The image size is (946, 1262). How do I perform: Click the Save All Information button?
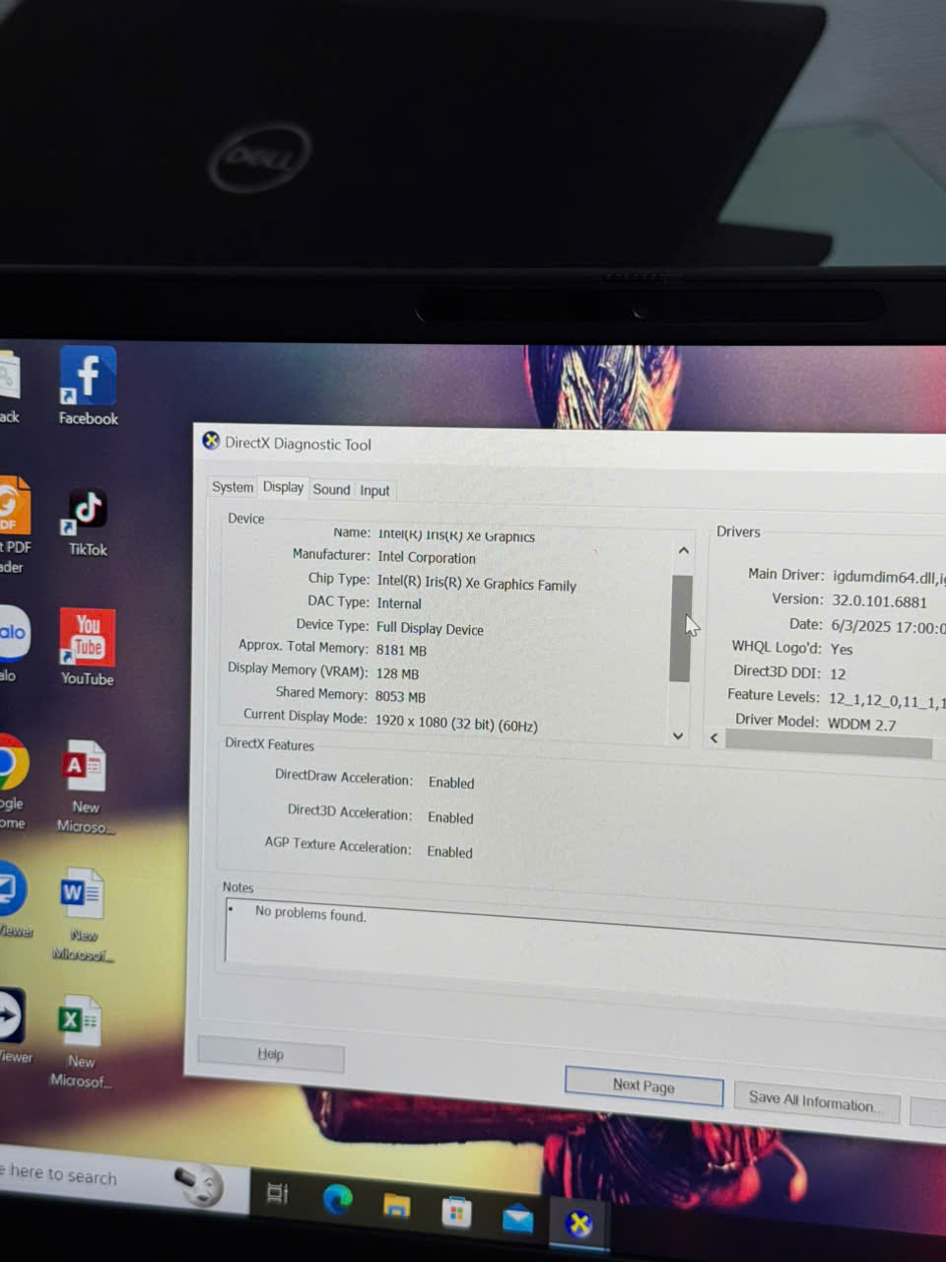(815, 1101)
